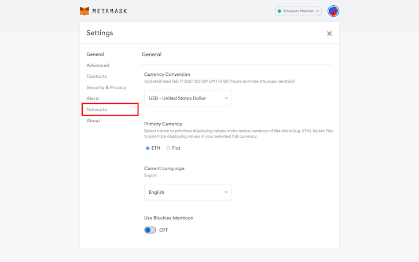Select Fiat as primary currency
This screenshot has height=262, width=419.
[x=168, y=148]
